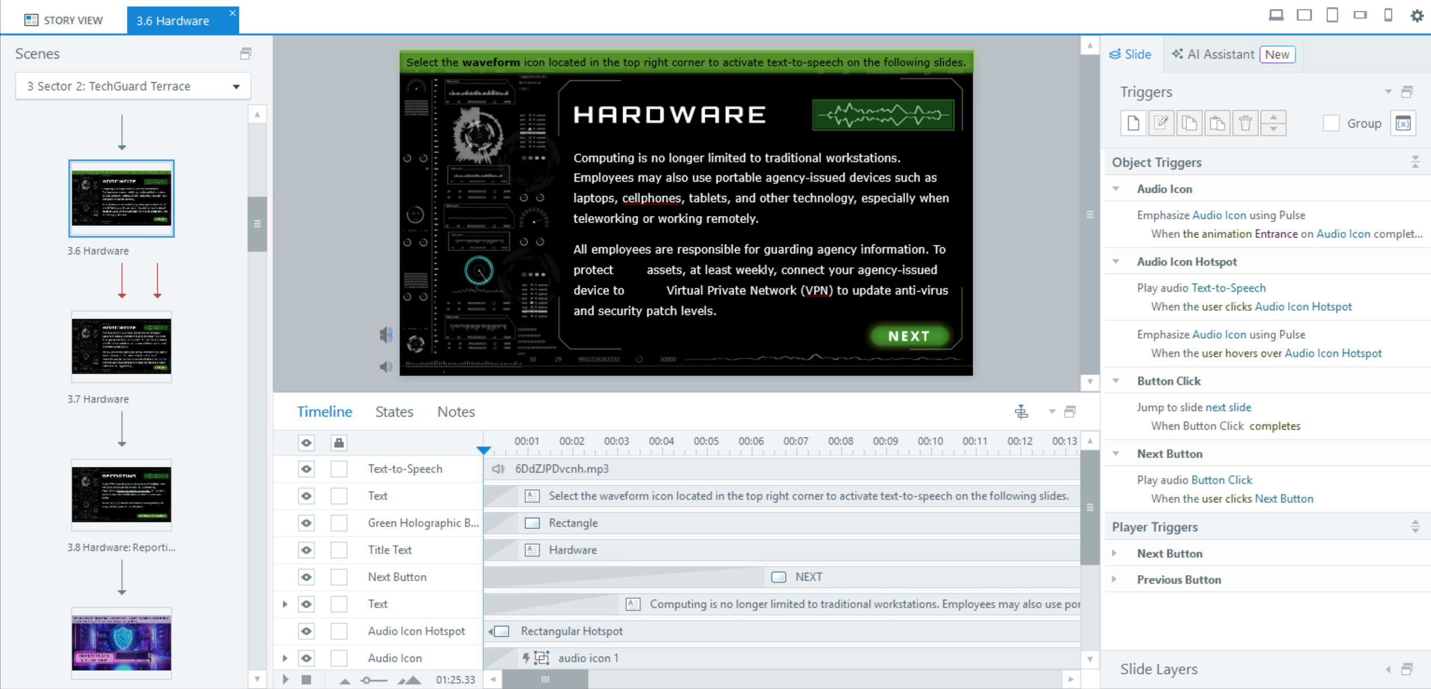Viewport: 1431px width, 689px height.
Task: Adjust the timeline zoom slider
Action: [x=367, y=680]
